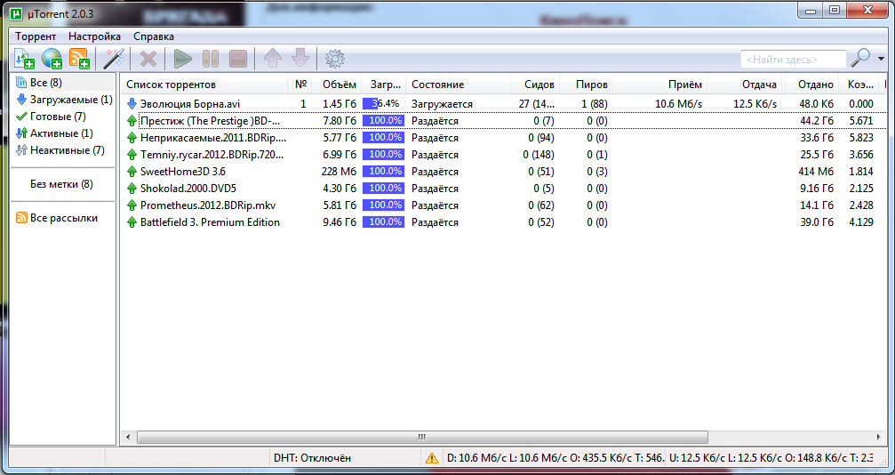
Task: Click green seeding arrow of Prometheus.2012.BDRip.mkv
Action: coord(132,205)
